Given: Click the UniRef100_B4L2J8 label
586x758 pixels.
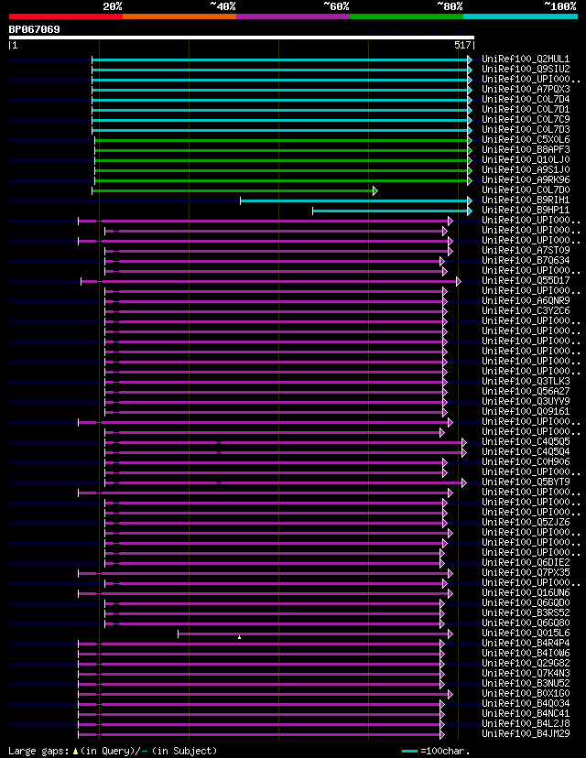Looking at the screenshot, I should [526, 724].
